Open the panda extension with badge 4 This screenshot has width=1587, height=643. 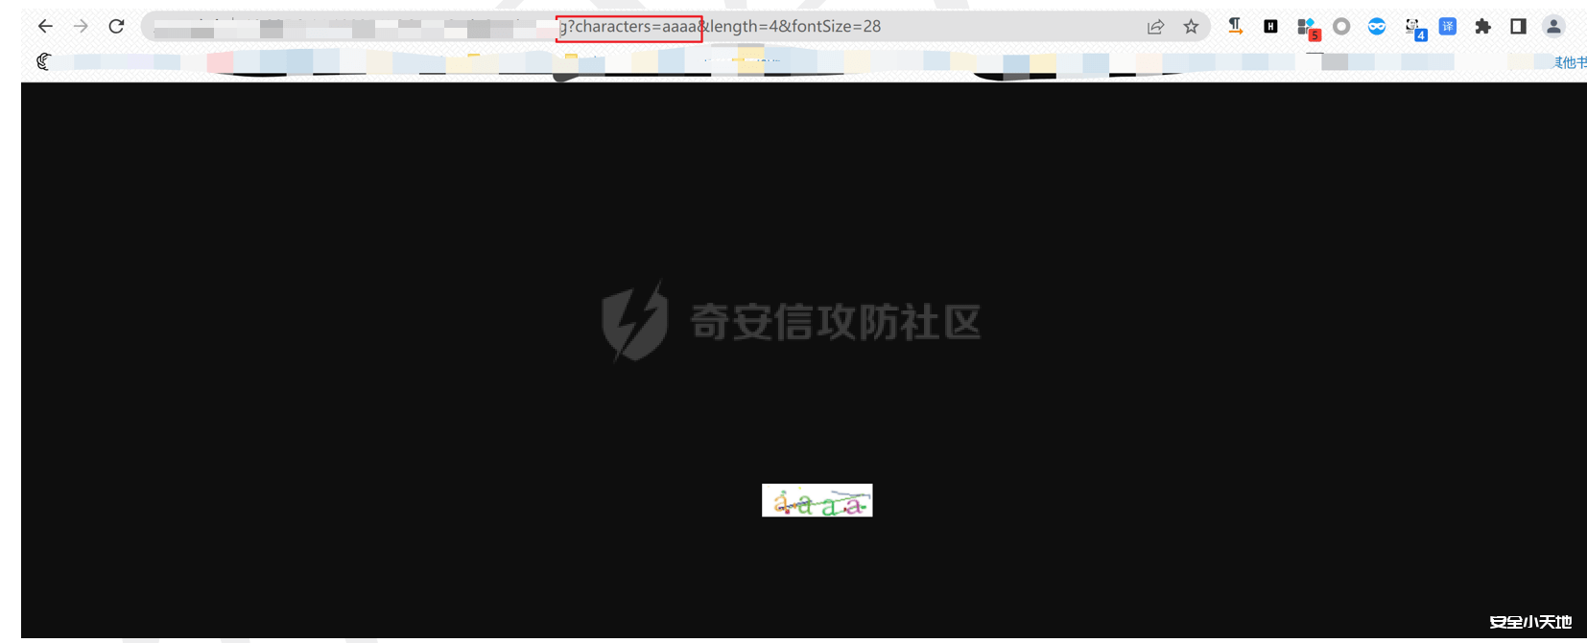1413,28
